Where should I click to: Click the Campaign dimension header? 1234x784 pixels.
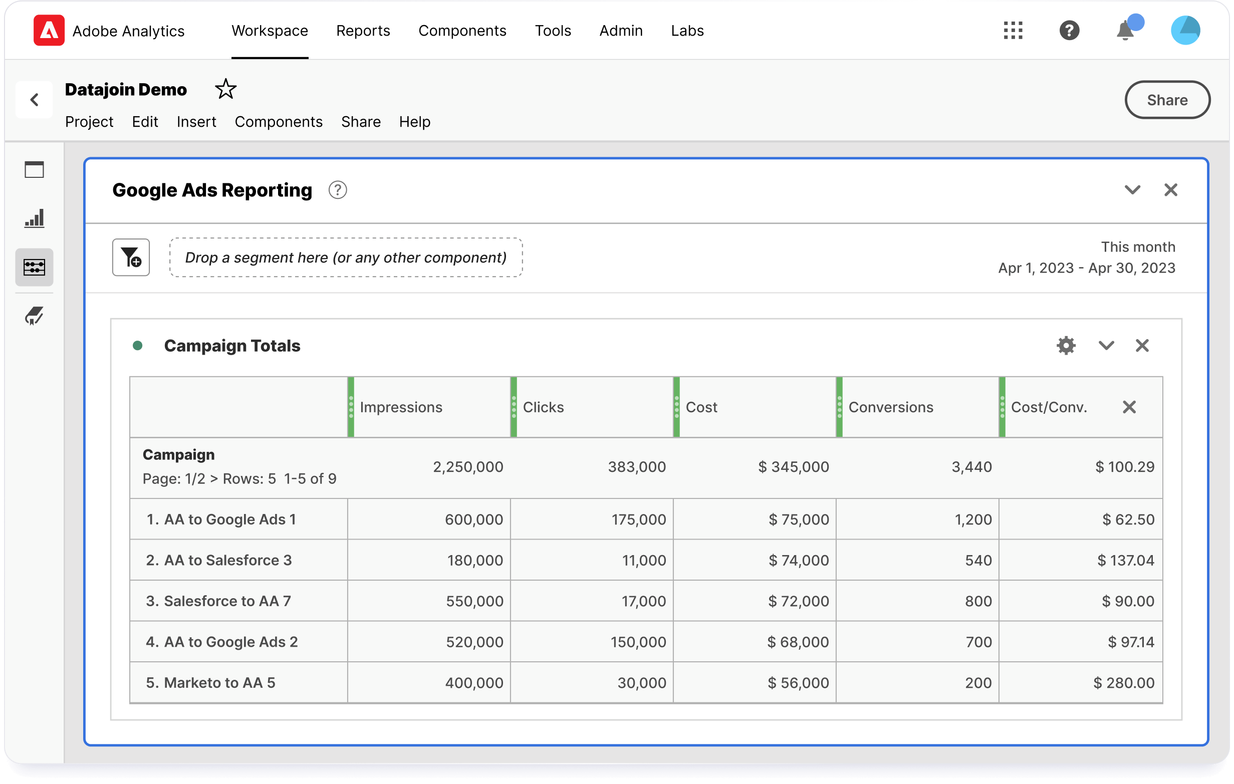pyautogui.click(x=178, y=454)
